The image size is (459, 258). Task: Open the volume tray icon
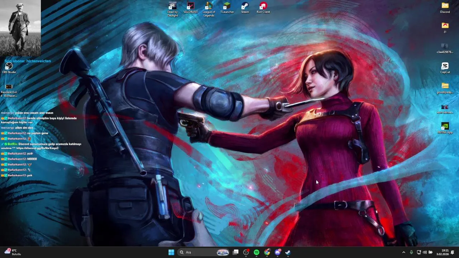(425, 252)
